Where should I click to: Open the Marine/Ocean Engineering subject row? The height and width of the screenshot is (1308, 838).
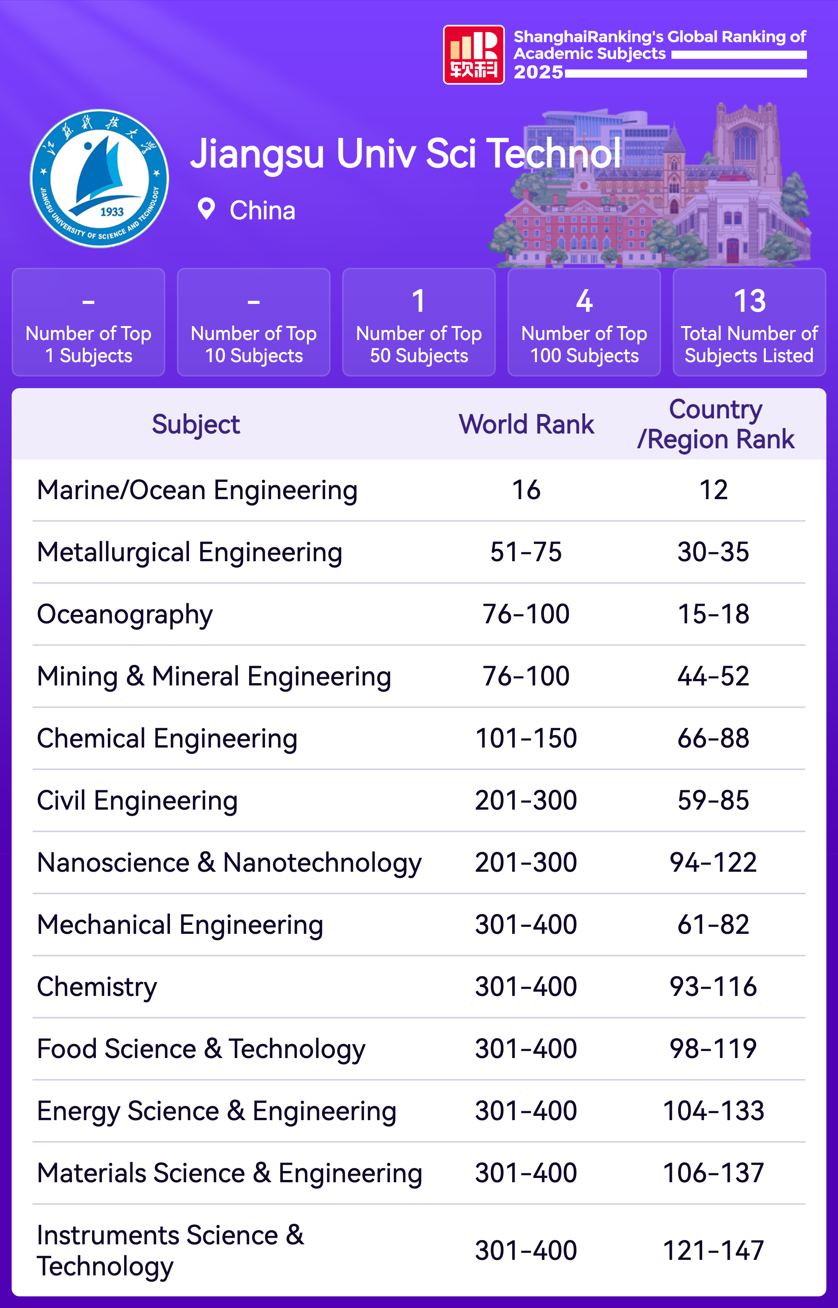pos(197,490)
